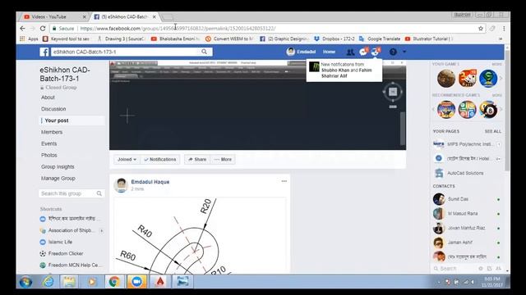This screenshot has width=526, height=295.
Task: Switch to the Videos - YouTube tab
Action: [x=49, y=16]
